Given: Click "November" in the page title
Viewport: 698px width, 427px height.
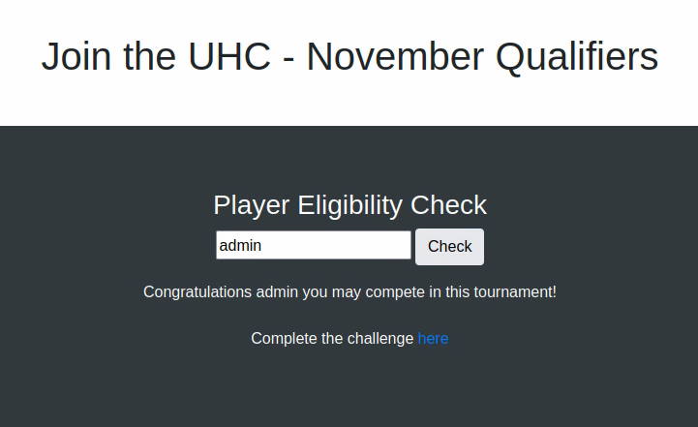Looking at the screenshot, I should [395, 57].
